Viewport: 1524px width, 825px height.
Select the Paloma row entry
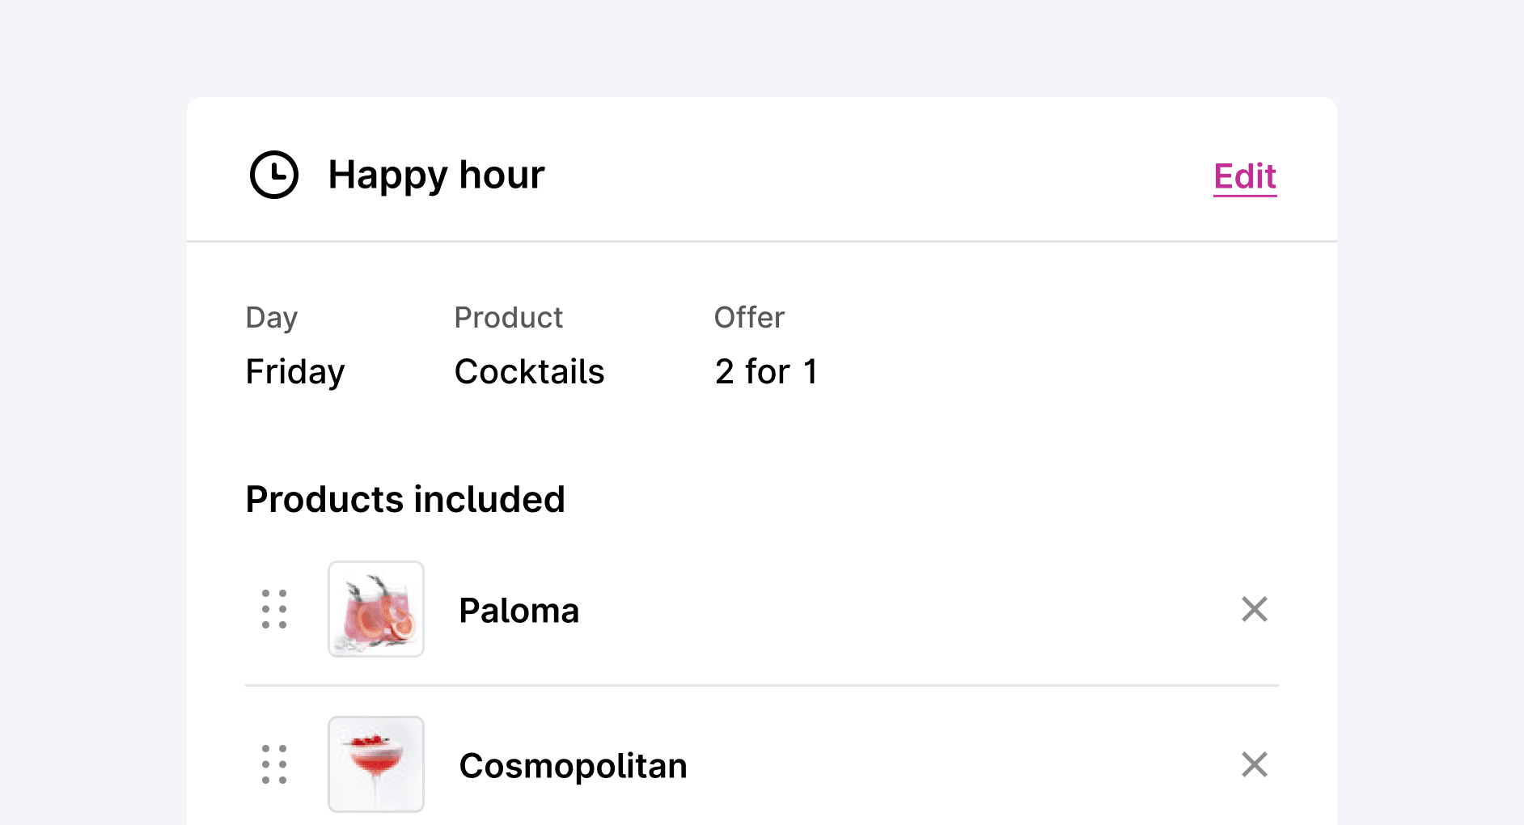tap(519, 610)
